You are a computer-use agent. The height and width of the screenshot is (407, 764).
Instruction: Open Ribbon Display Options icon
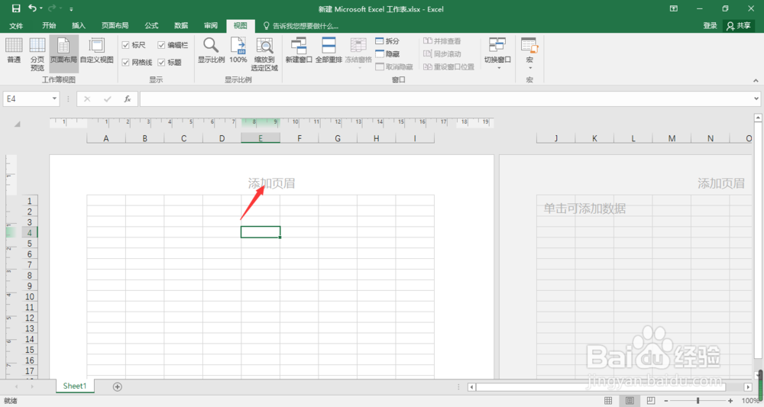(674, 8)
